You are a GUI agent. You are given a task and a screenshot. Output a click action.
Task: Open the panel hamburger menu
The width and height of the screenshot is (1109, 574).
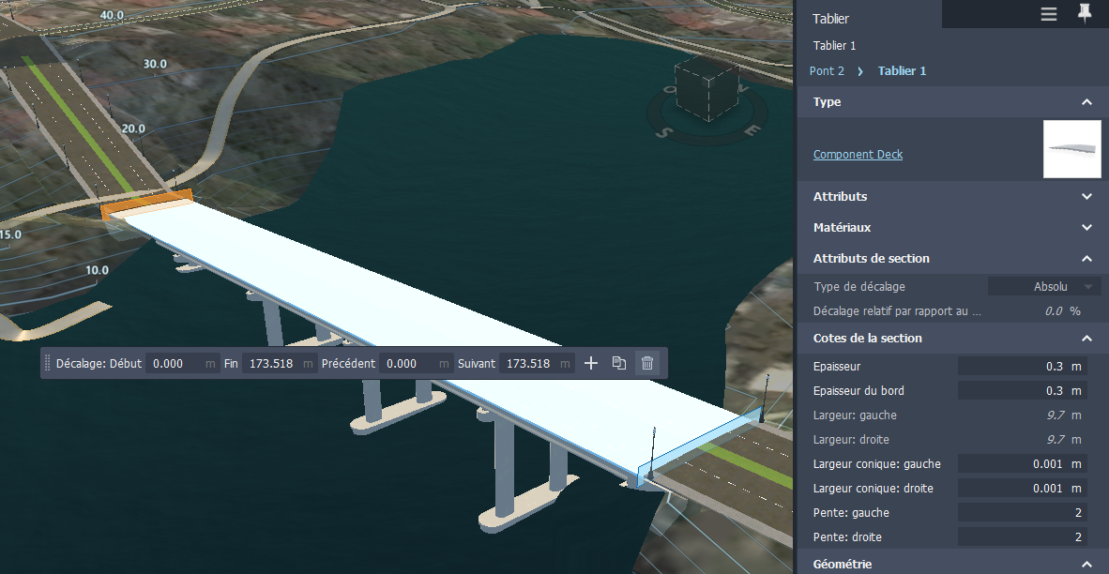point(1048,14)
